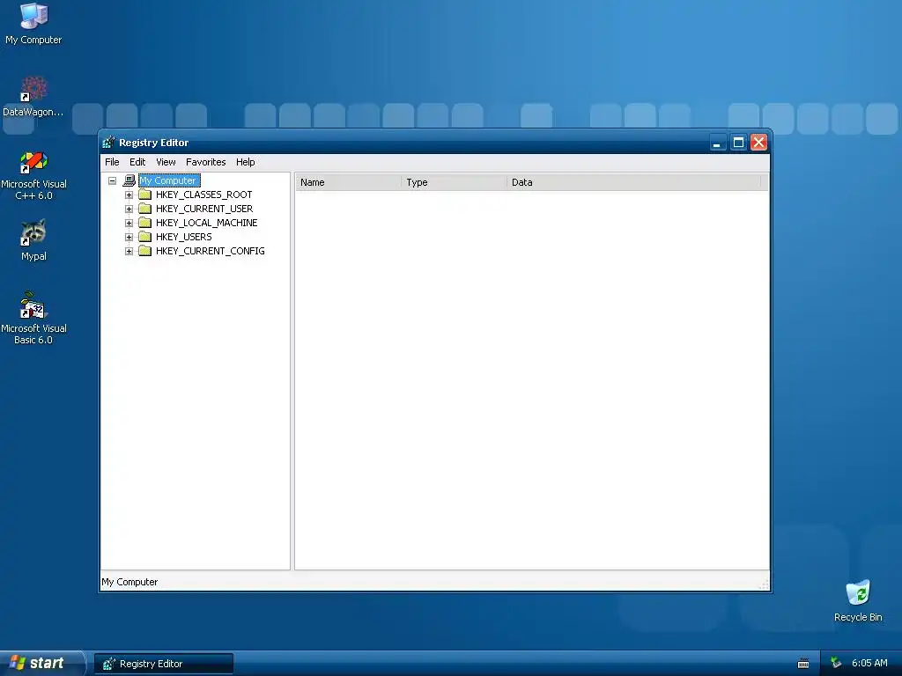Open the Favorites menu
This screenshot has width=902, height=676.
[x=205, y=162]
